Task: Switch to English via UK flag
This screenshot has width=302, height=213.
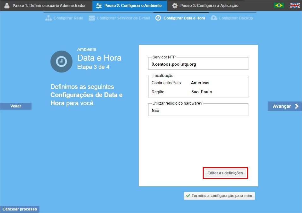Action: tap(294, 5)
